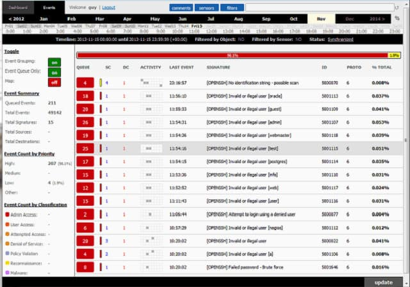Viewport: 410px width, 287px height.
Task: Click the Denial of Service classification icon
Action: click(x=7, y=244)
